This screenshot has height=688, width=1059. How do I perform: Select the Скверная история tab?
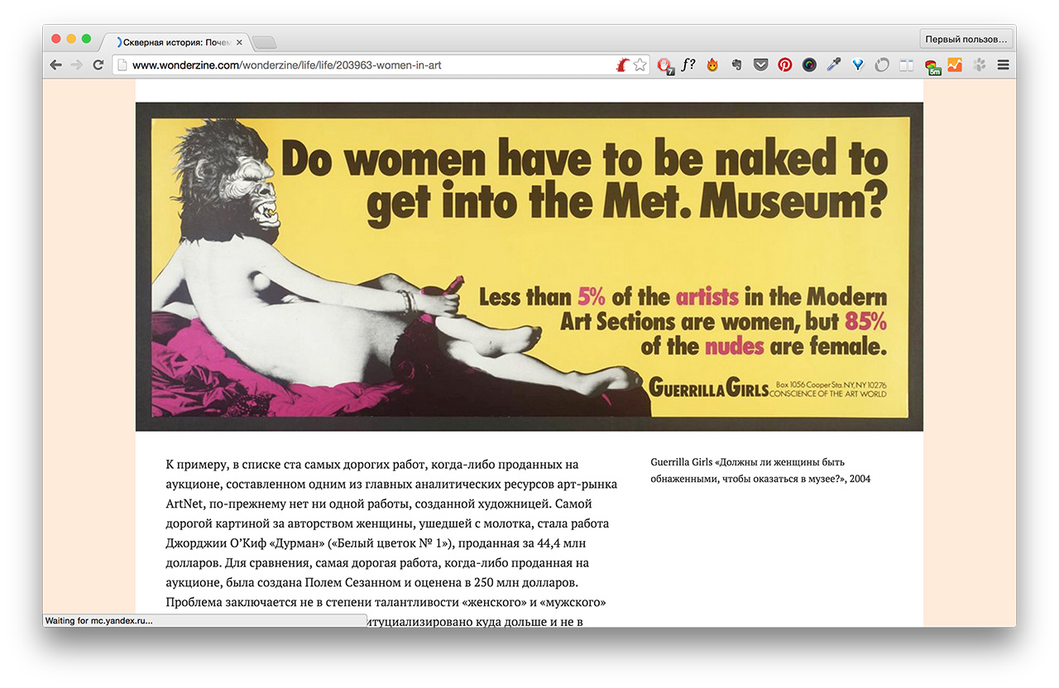(x=176, y=42)
